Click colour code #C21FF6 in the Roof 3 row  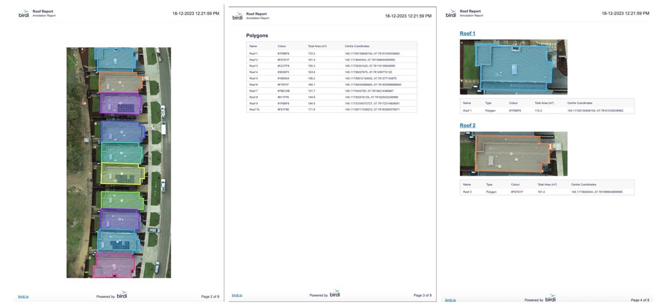pos(283,66)
